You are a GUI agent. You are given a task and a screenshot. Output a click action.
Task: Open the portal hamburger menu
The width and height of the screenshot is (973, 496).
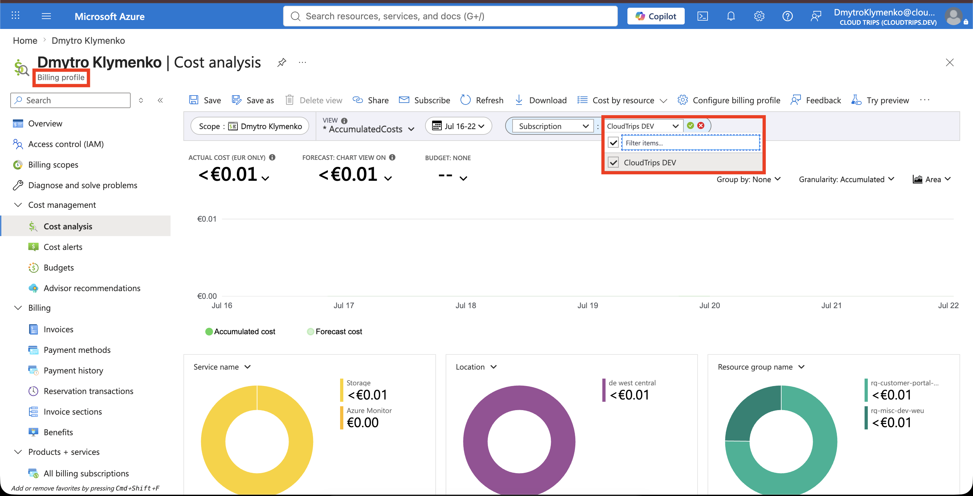(46, 16)
